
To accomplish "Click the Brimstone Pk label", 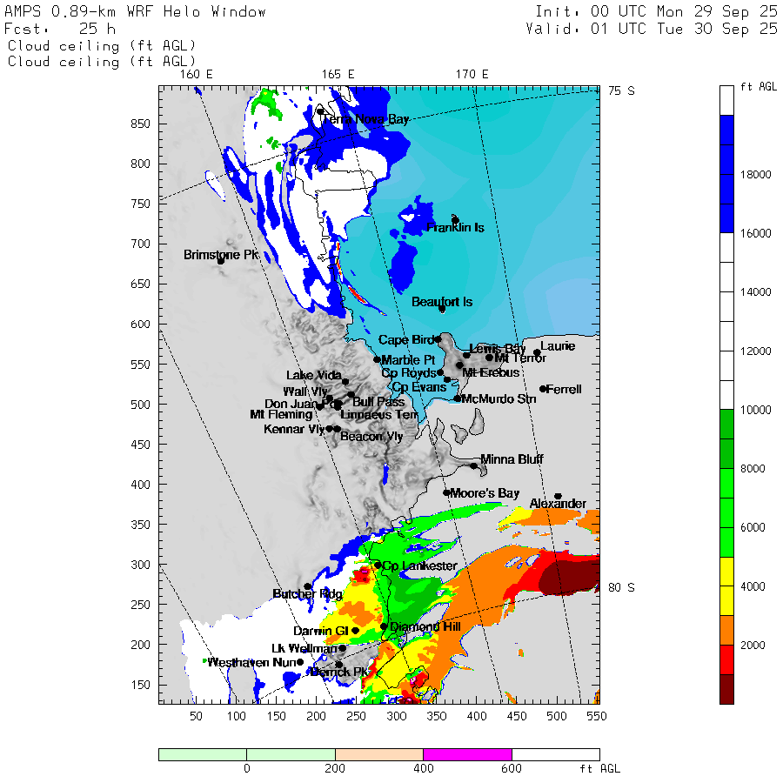I will click(x=221, y=255).
